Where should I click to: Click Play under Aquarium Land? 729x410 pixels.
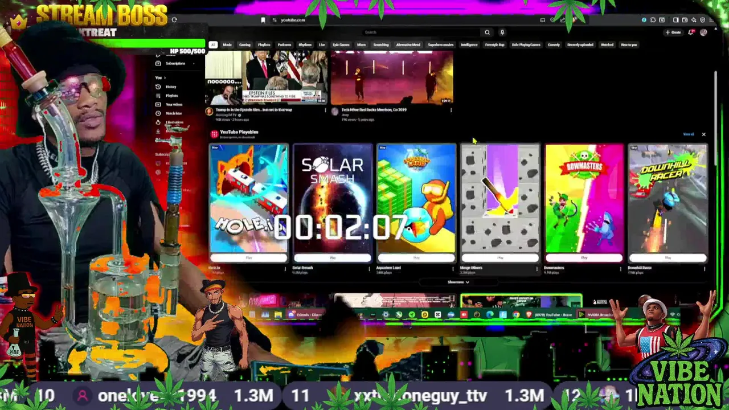point(416,258)
